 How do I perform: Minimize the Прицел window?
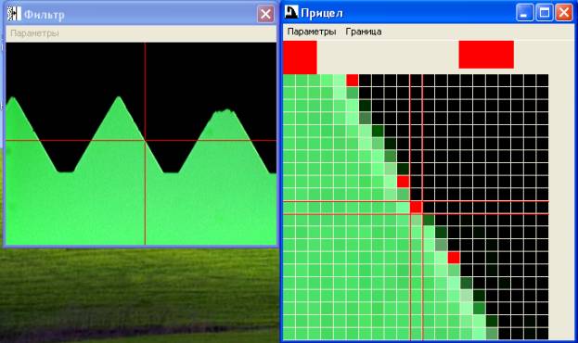point(524,13)
